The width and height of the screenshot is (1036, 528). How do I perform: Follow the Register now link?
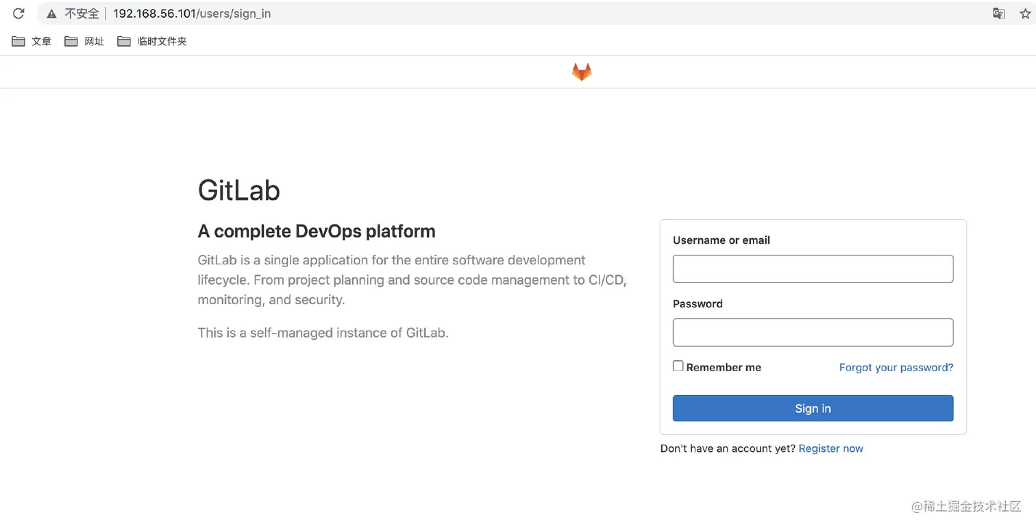830,449
